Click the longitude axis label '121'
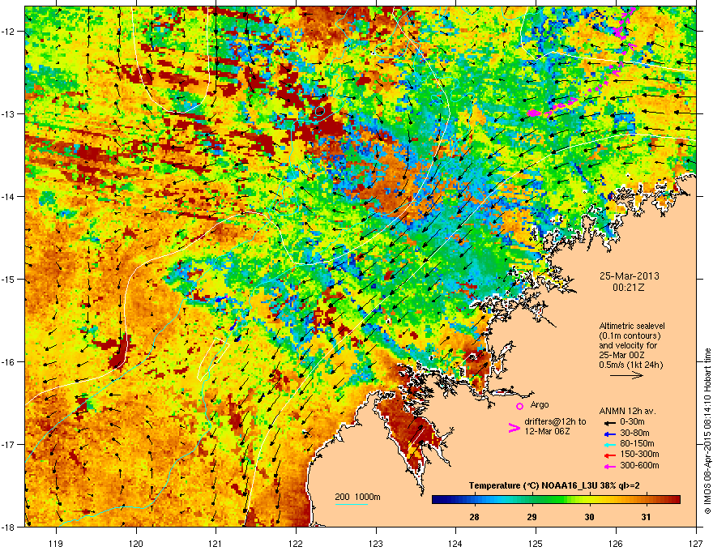The image size is (713, 551). pos(216,543)
